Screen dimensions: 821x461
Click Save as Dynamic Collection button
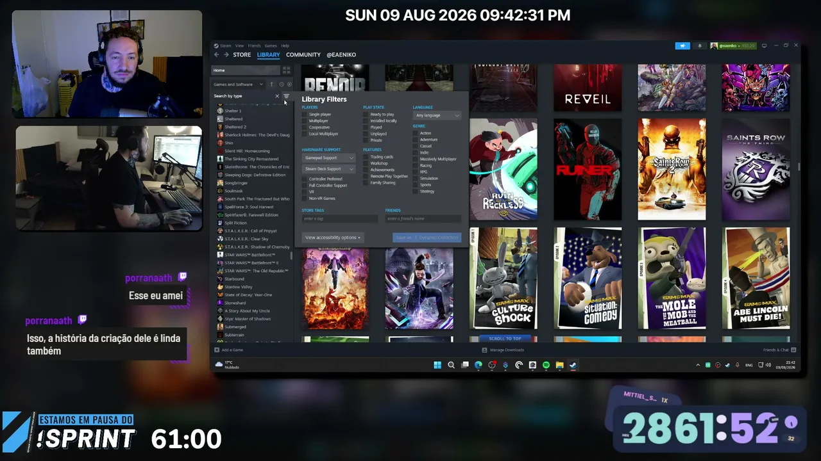[x=427, y=238]
